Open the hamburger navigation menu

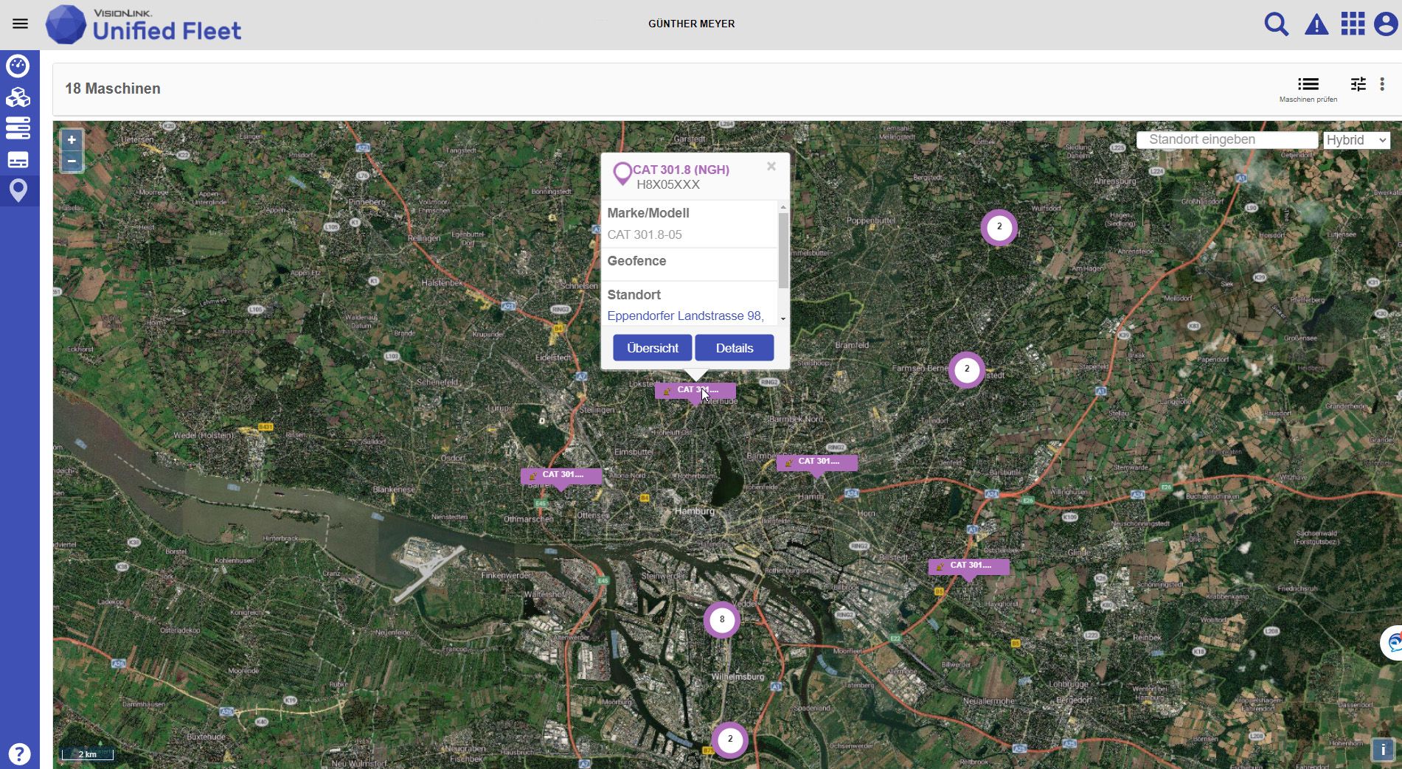click(x=20, y=24)
